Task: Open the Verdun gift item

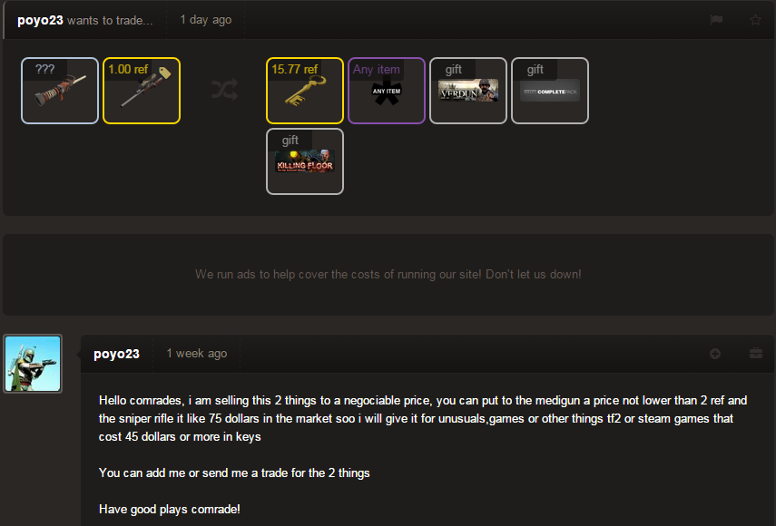Action: tap(468, 91)
